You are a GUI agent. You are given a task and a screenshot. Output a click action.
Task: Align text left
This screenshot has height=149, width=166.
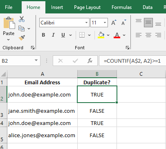(139, 35)
